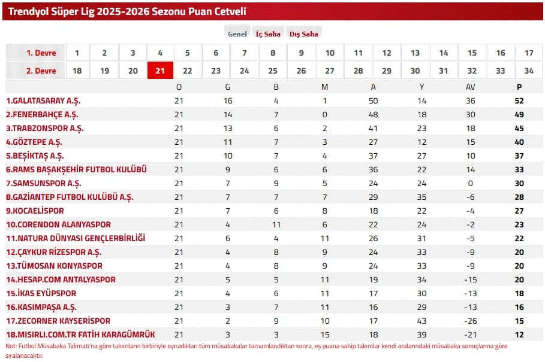Pick week 34 of the second half

529,71
